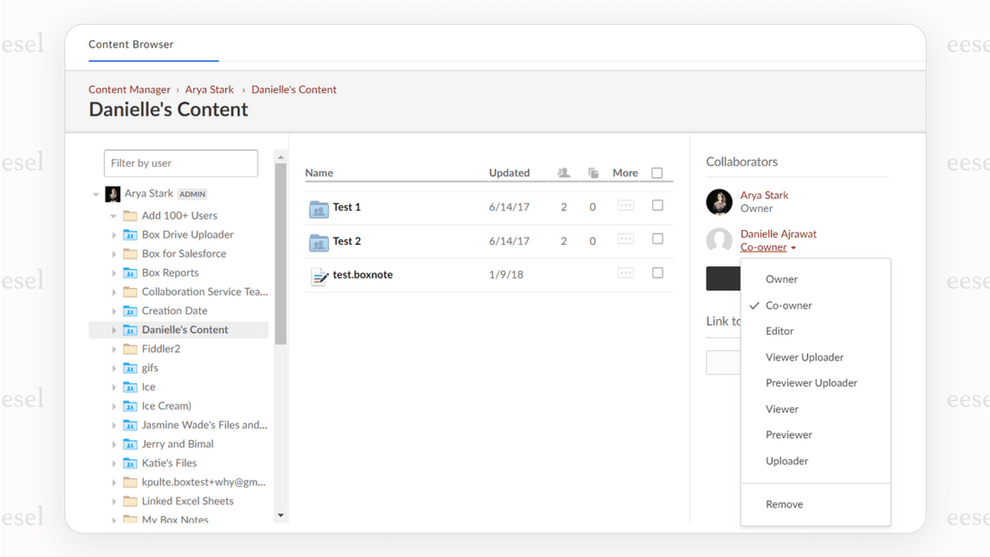This screenshot has height=557, width=990.
Task: Click the shared-link icon in the column header
Action: pos(593,172)
